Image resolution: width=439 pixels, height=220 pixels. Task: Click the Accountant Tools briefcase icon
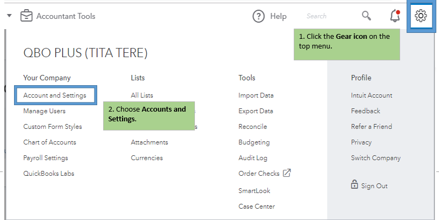pyautogui.click(x=26, y=16)
